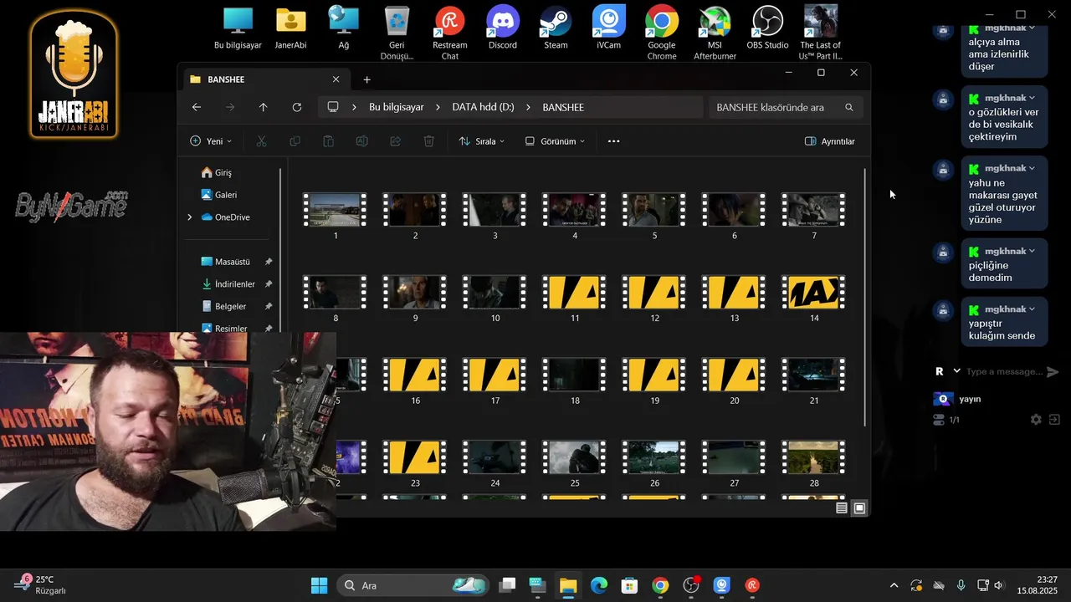The image size is (1071, 602).
Task: Click the greyed-out copy icon in toolbar
Action: point(295,141)
